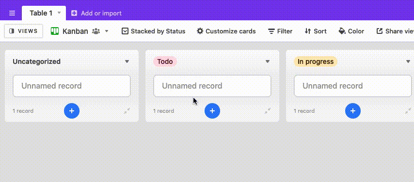Click the green Kanban view icon
Image resolution: width=414 pixels, height=182 pixels.
55,31
